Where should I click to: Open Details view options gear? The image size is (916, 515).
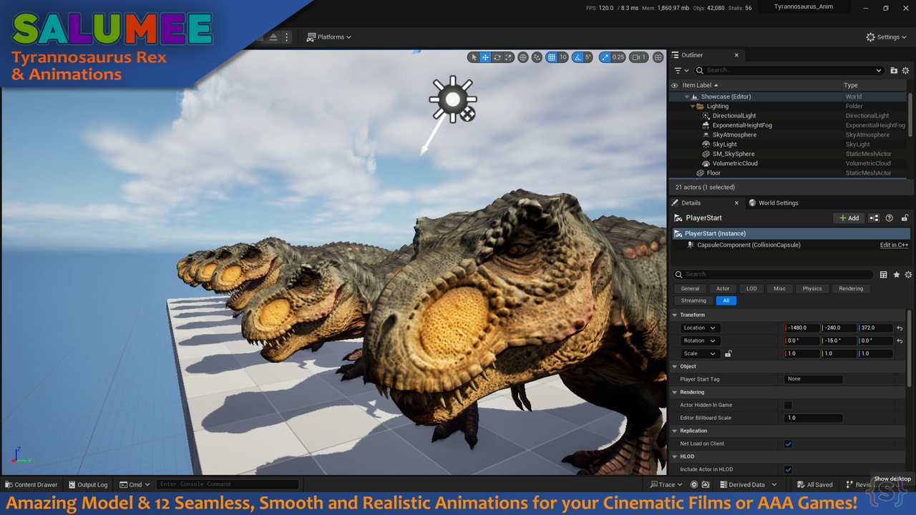tap(908, 275)
